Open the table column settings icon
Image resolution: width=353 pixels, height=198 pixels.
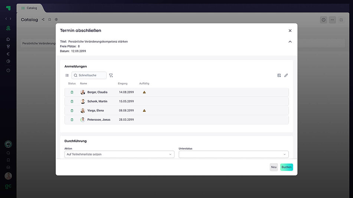click(279, 75)
